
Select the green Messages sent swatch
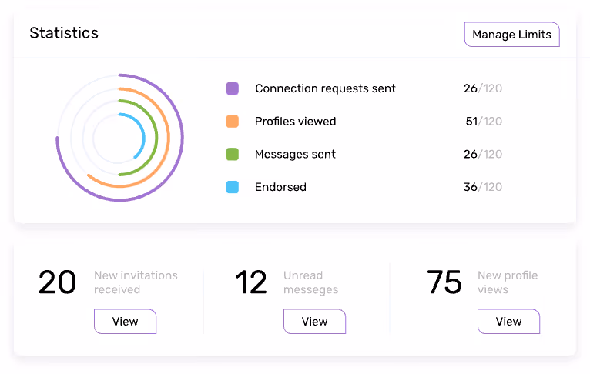[x=232, y=154]
